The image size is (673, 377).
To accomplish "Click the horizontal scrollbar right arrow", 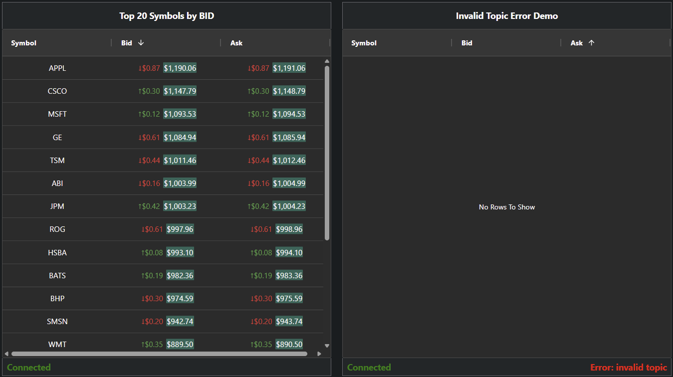I will pyautogui.click(x=319, y=354).
